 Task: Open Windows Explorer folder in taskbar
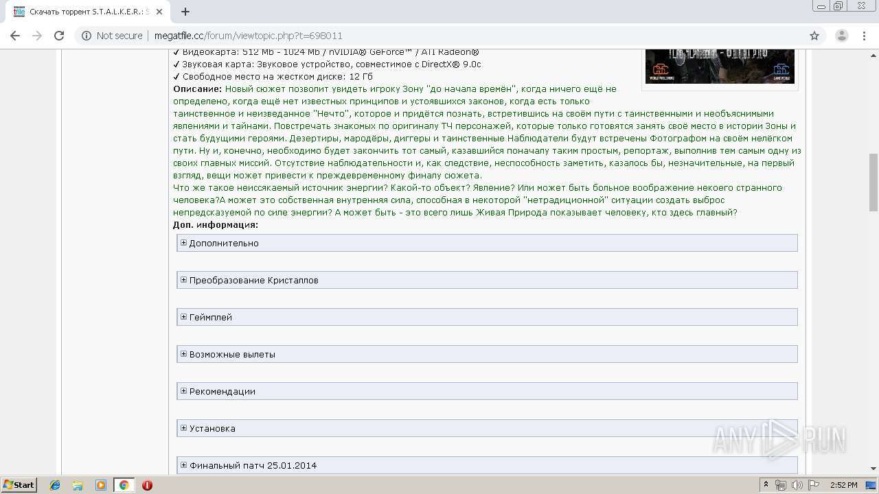click(x=78, y=485)
